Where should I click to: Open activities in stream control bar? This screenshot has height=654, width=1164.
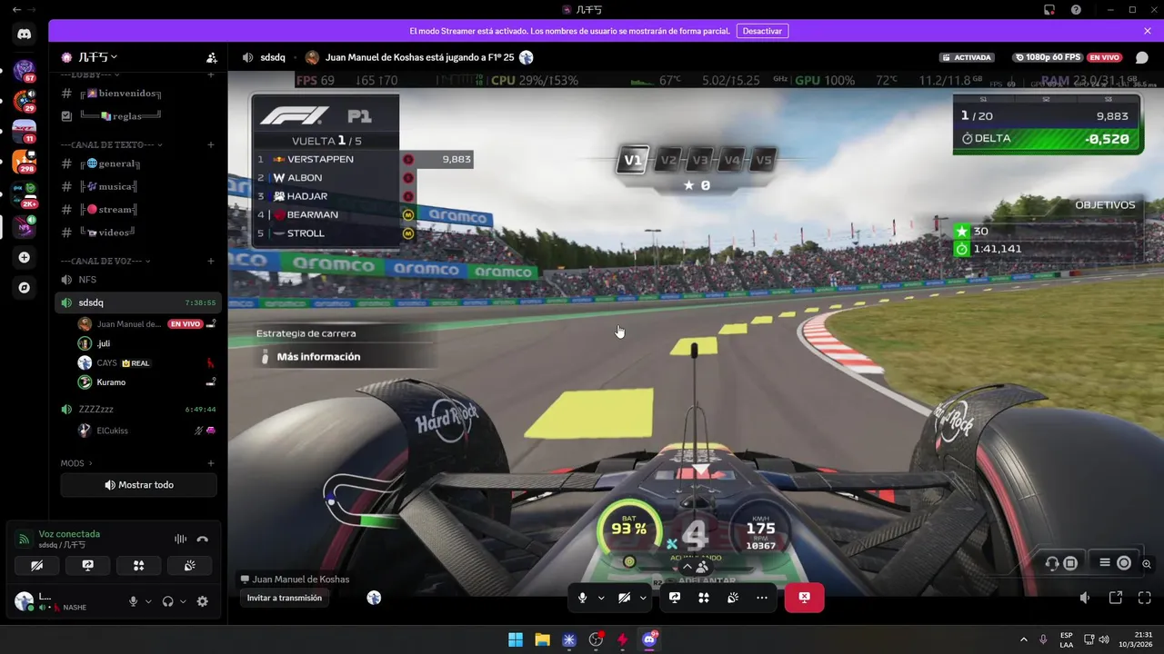(x=703, y=598)
